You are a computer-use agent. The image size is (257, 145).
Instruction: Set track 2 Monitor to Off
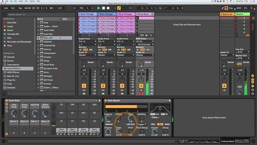click(110, 50)
